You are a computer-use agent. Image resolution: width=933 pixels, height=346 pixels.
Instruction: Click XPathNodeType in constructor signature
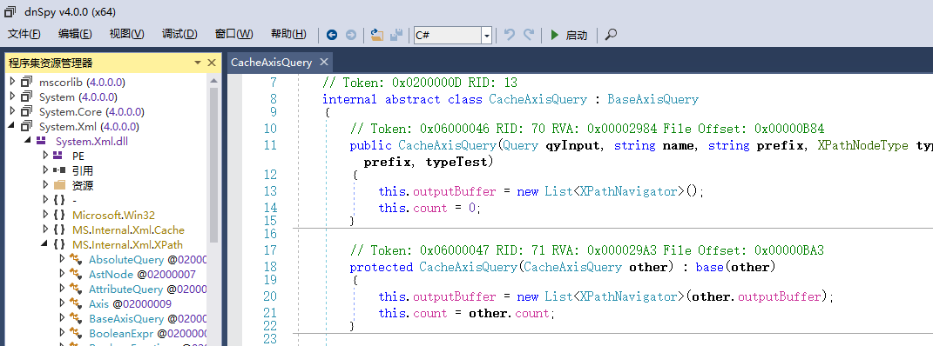click(x=862, y=145)
